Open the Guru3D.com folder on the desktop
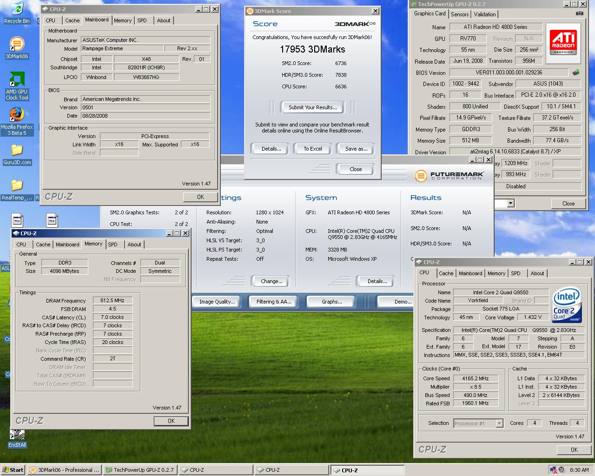 click(17, 154)
